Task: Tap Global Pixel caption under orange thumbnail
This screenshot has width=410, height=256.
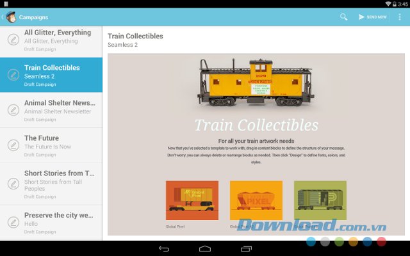Action: pos(175,227)
